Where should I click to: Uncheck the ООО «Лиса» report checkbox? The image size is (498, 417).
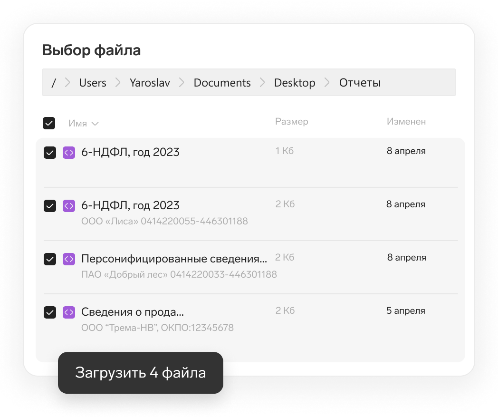(50, 206)
